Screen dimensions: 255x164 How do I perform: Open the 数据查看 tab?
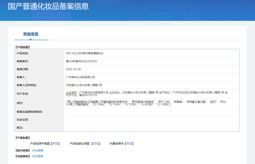31,34
